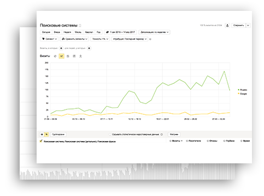264x196 pixels.
Task: Select the Сегодня period tab
Action: (x=46, y=32)
